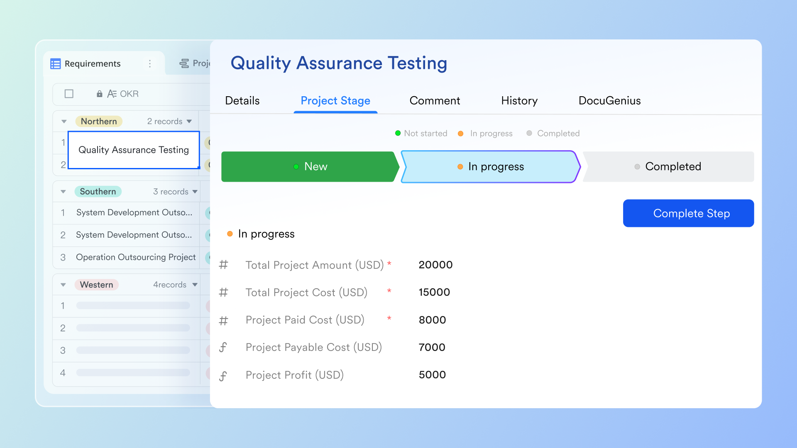Click the Project Profit (USD) label
This screenshot has width=797, height=448.
click(x=295, y=375)
